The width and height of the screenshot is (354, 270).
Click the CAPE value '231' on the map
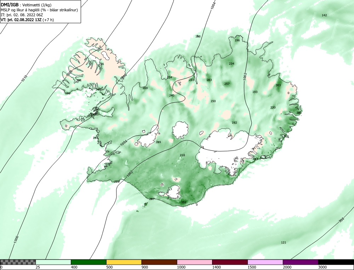point(79,81)
